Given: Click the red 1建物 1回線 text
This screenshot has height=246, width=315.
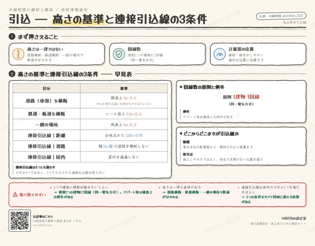Looking at the screenshot, I should 246,97.
